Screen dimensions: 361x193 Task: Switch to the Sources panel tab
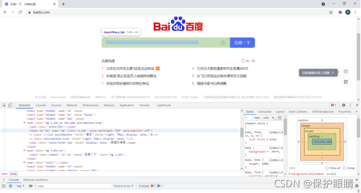point(56,105)
